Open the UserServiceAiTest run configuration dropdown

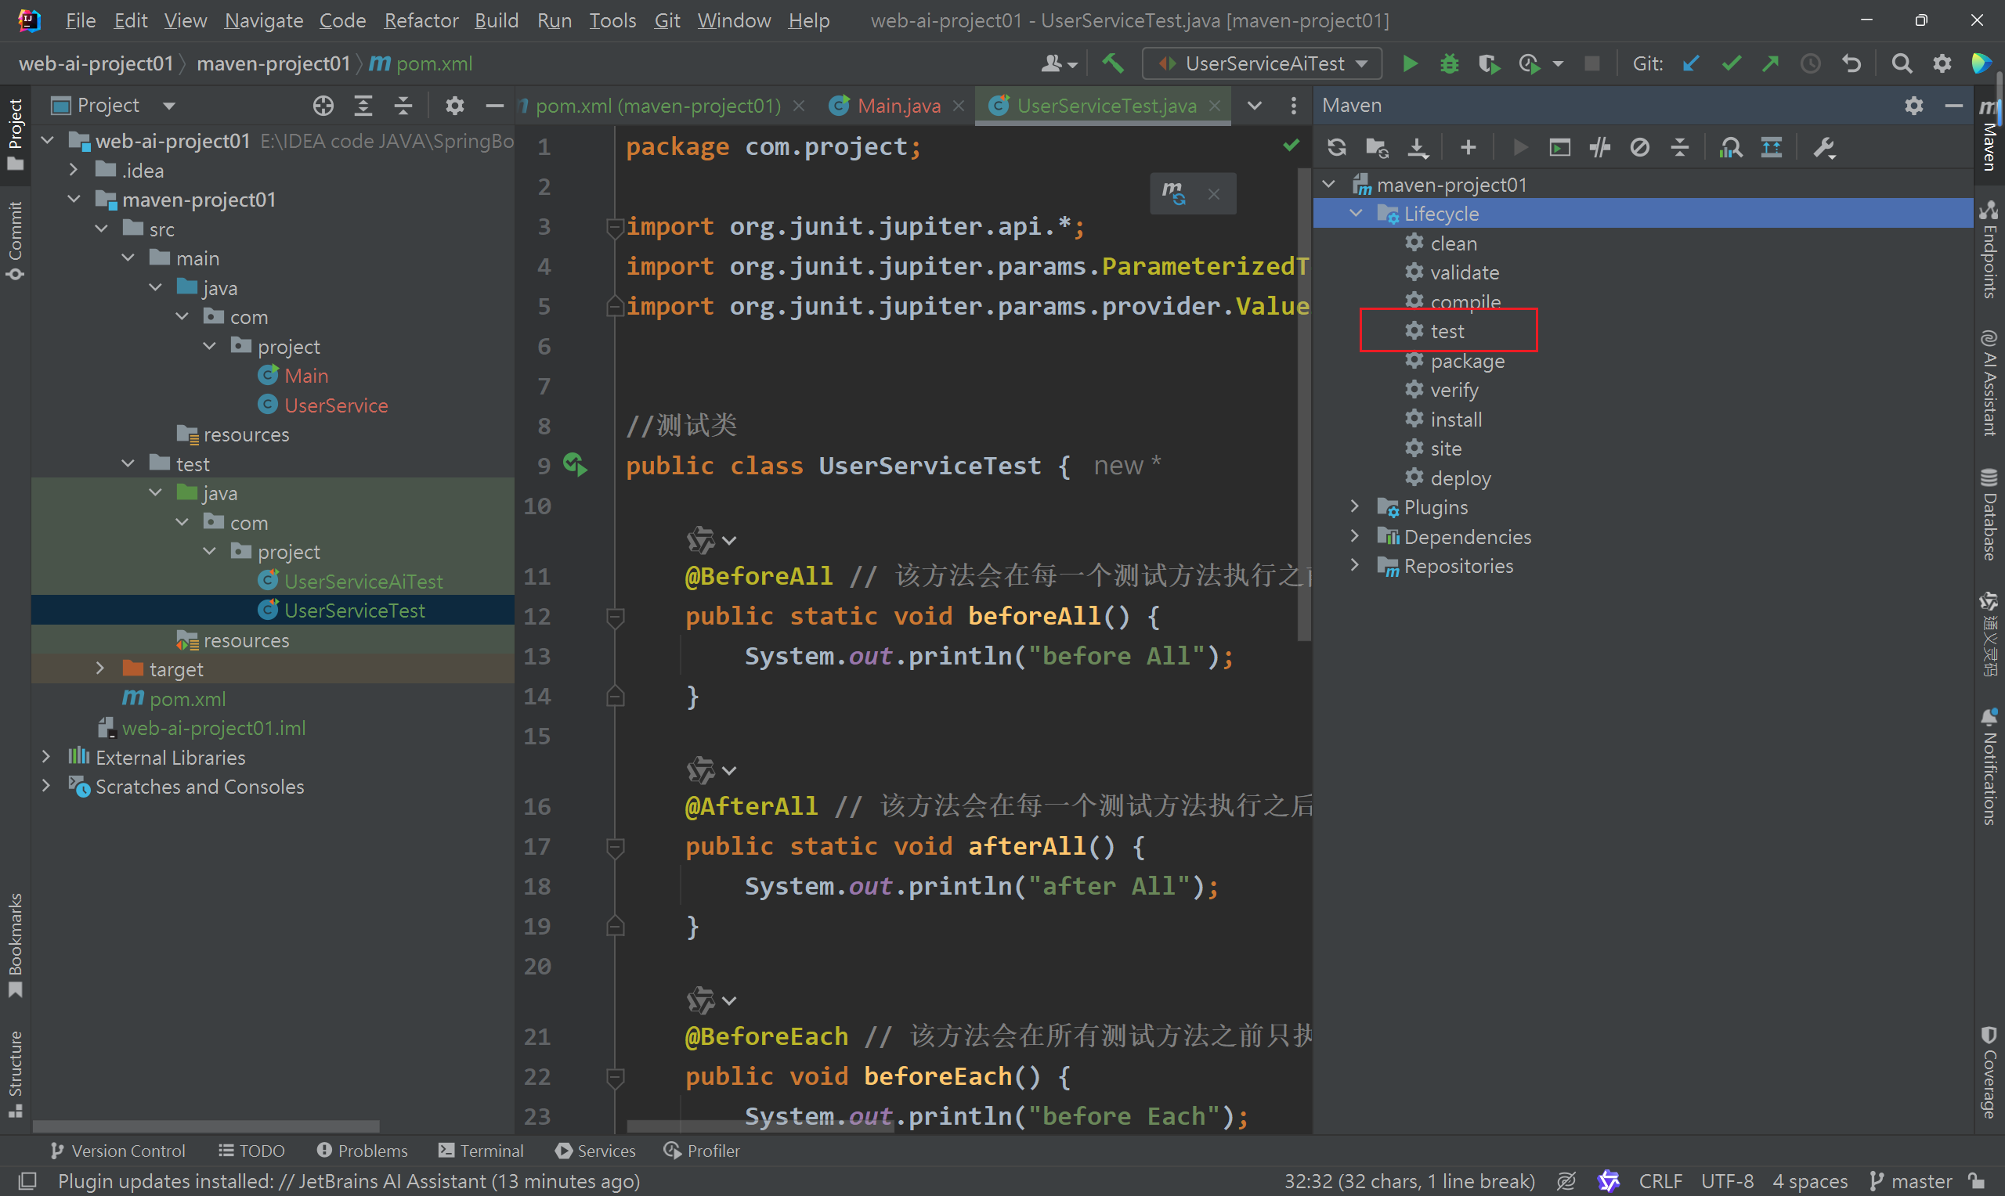1262,63
